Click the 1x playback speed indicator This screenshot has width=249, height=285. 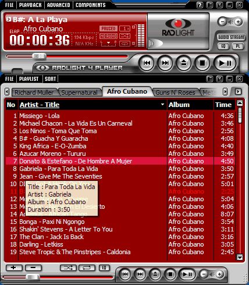point(124,28)
